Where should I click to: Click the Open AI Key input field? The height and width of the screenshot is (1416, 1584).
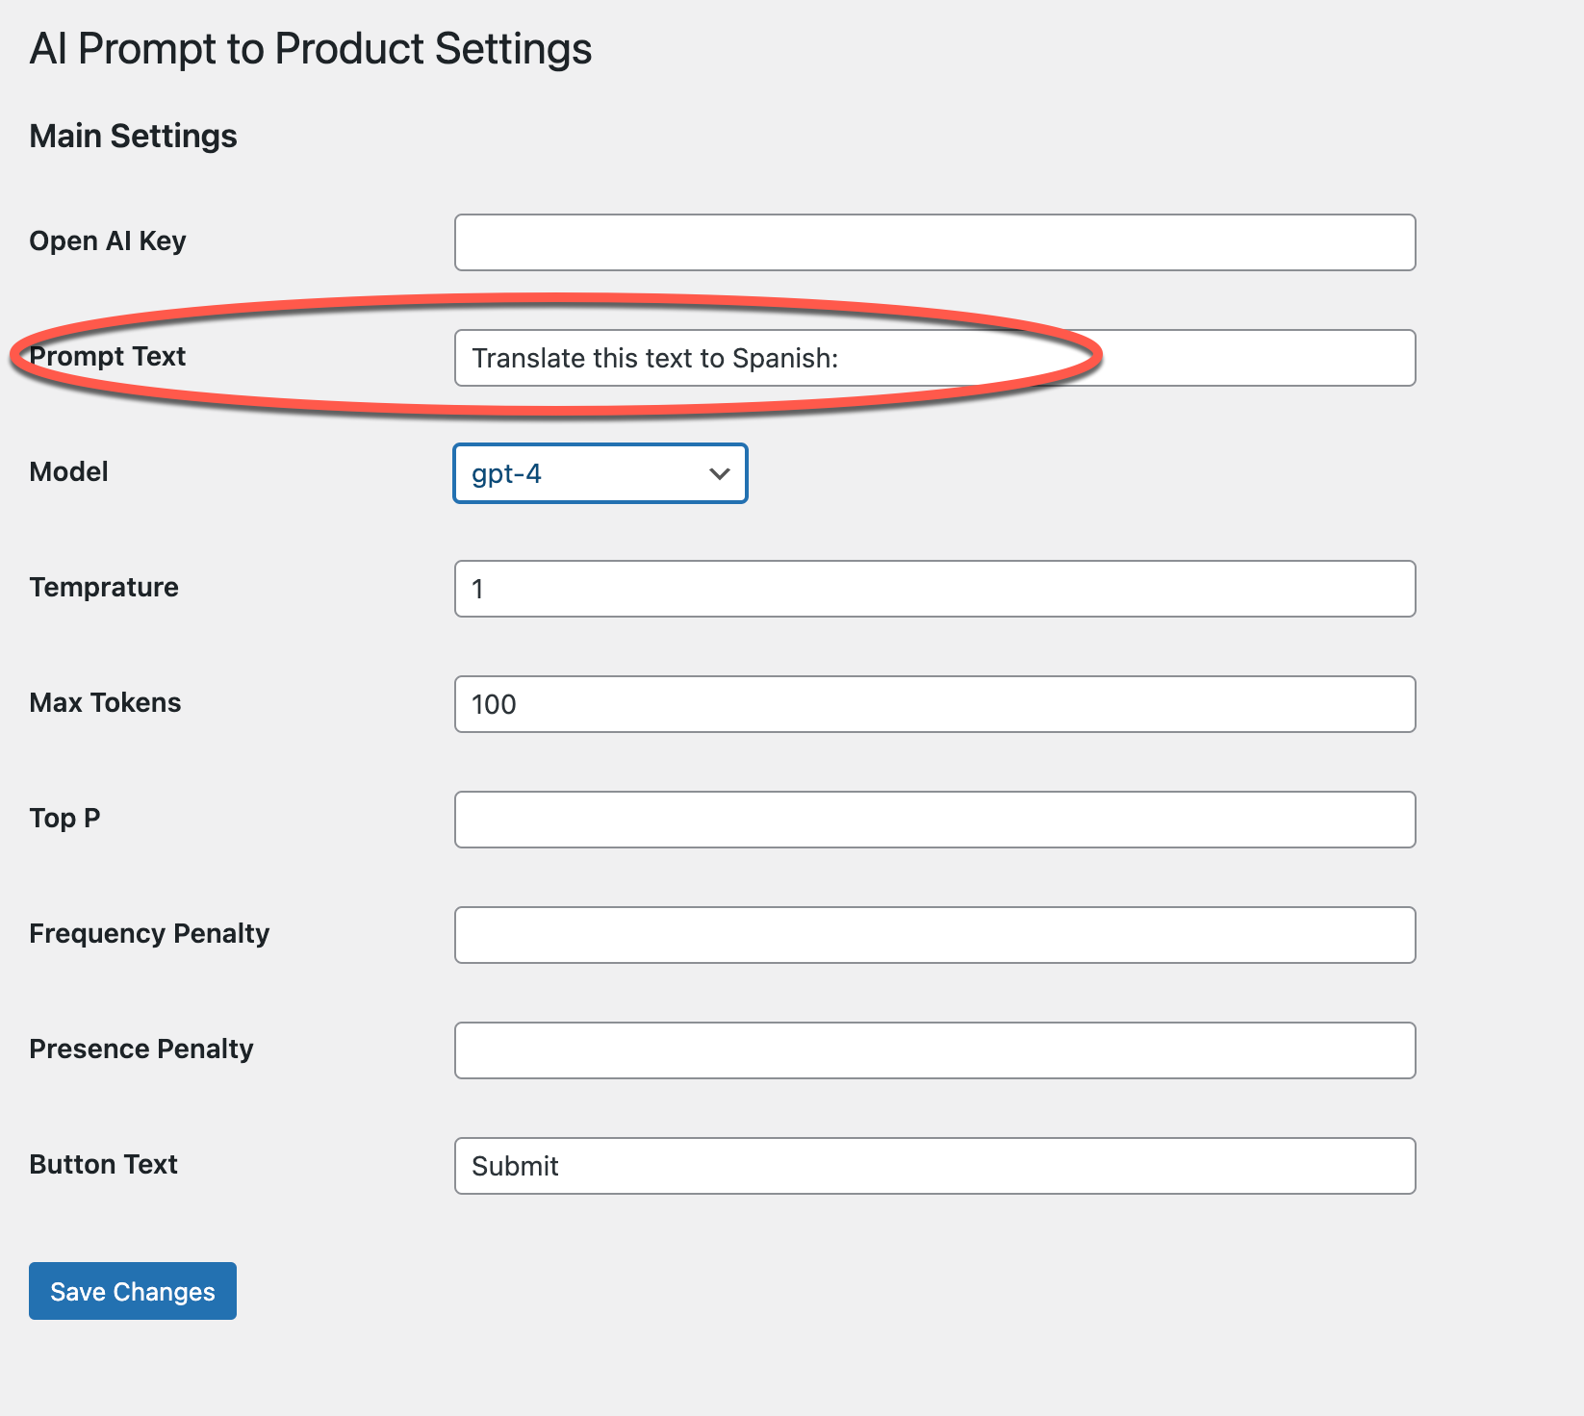pos(933,242)
